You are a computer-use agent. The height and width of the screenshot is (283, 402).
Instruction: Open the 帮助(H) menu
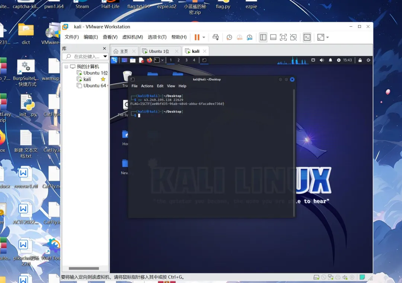[179, 37]
